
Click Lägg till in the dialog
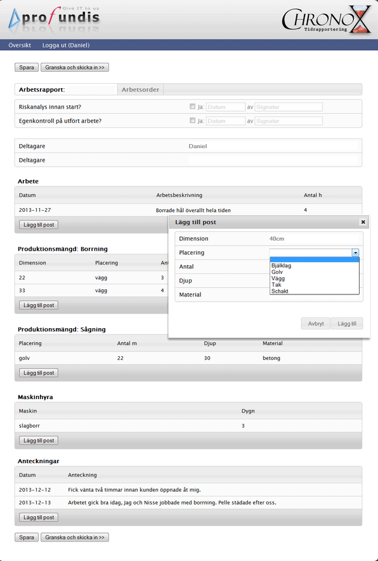347,324
